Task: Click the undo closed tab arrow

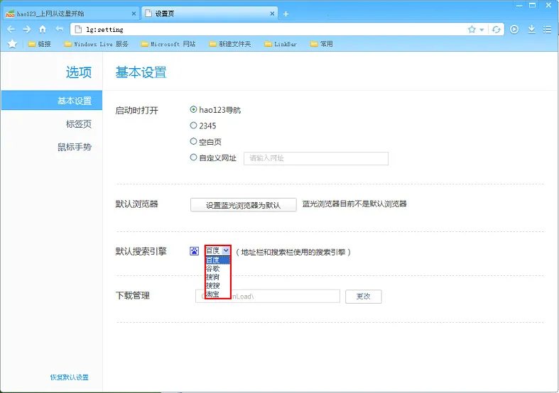Action: pos(59,29)
